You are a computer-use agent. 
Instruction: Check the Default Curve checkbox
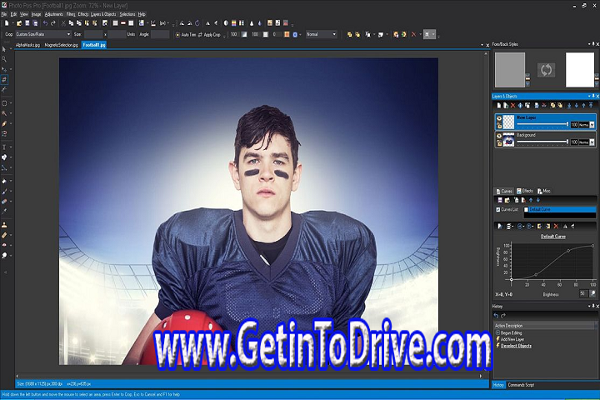[526, 209]
